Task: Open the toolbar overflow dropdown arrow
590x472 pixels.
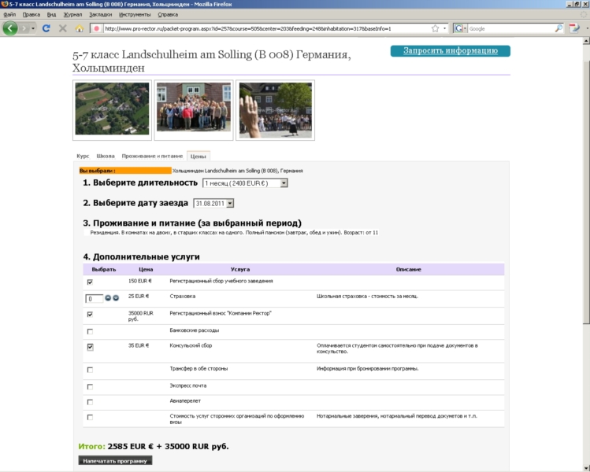Action: click(587, 28)
